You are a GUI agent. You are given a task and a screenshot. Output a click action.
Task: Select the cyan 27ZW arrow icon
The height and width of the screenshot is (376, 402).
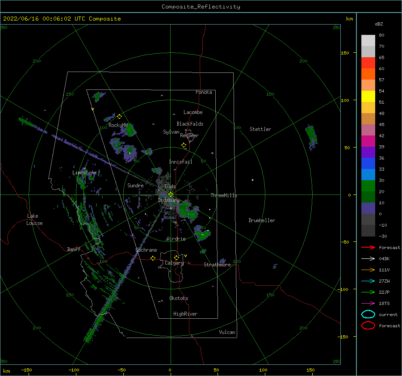coord(368,281)
